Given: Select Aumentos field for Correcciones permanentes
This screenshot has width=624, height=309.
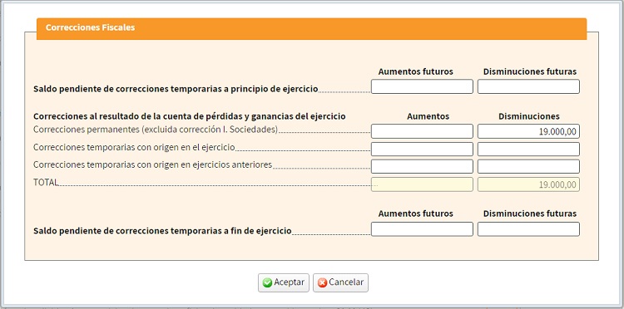Looking at the screenshot, I should pos(422,131).
